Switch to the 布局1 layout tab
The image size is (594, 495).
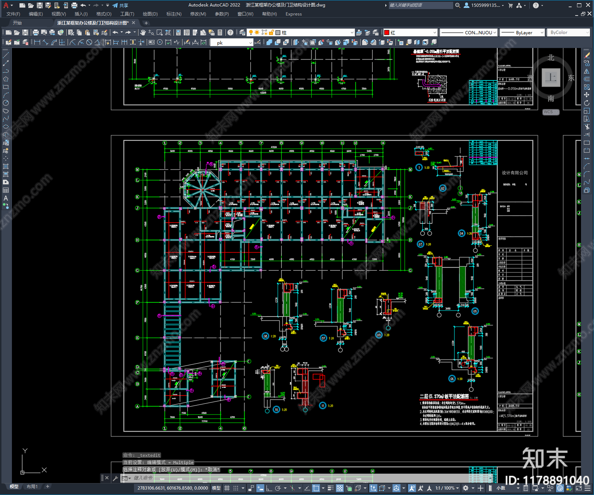[x=32, y=486]
